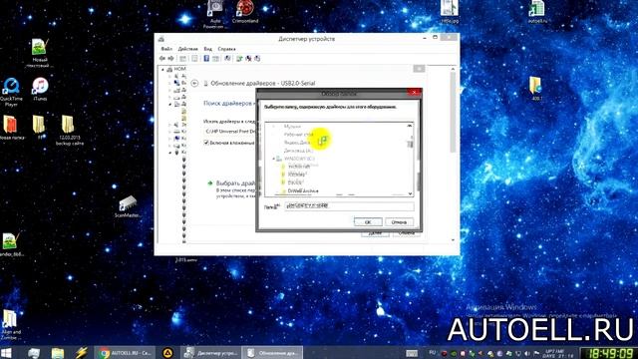Open the Действие menu
The image size is (638, 359).
pyautogui.click(x=188, y=49)
